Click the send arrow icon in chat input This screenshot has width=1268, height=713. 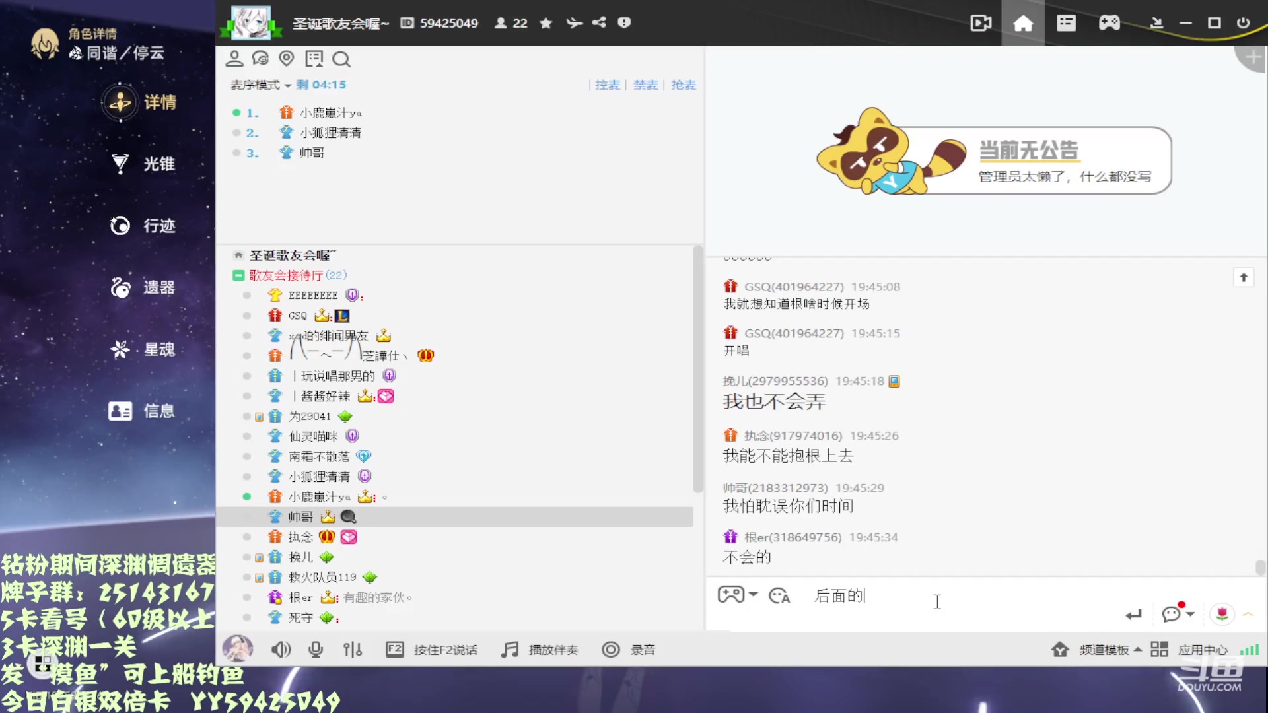pos(1133,615)
